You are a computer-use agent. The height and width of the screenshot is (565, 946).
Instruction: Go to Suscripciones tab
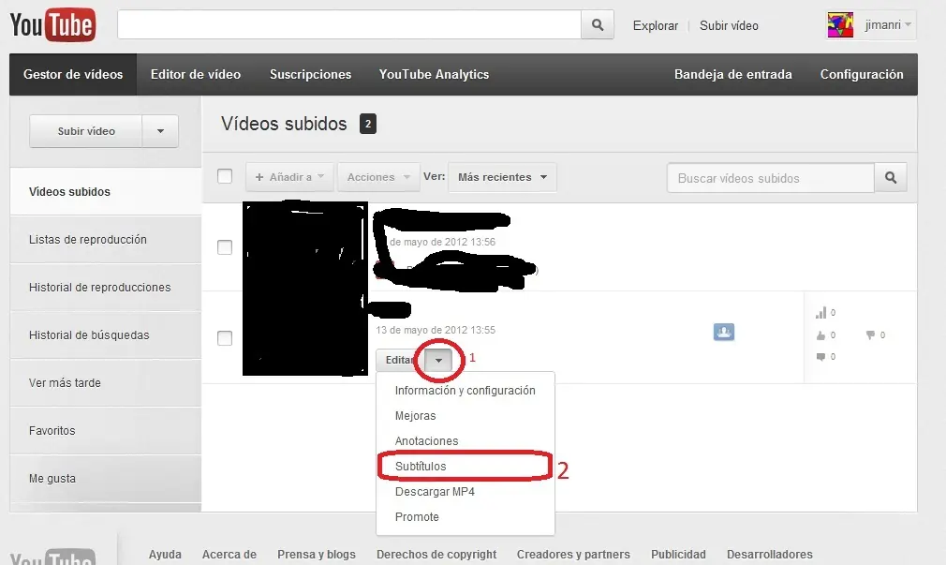point(310,74)
